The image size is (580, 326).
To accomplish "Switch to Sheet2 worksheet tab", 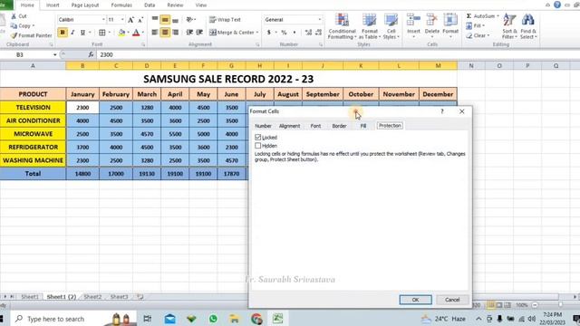I will [92, 297].
